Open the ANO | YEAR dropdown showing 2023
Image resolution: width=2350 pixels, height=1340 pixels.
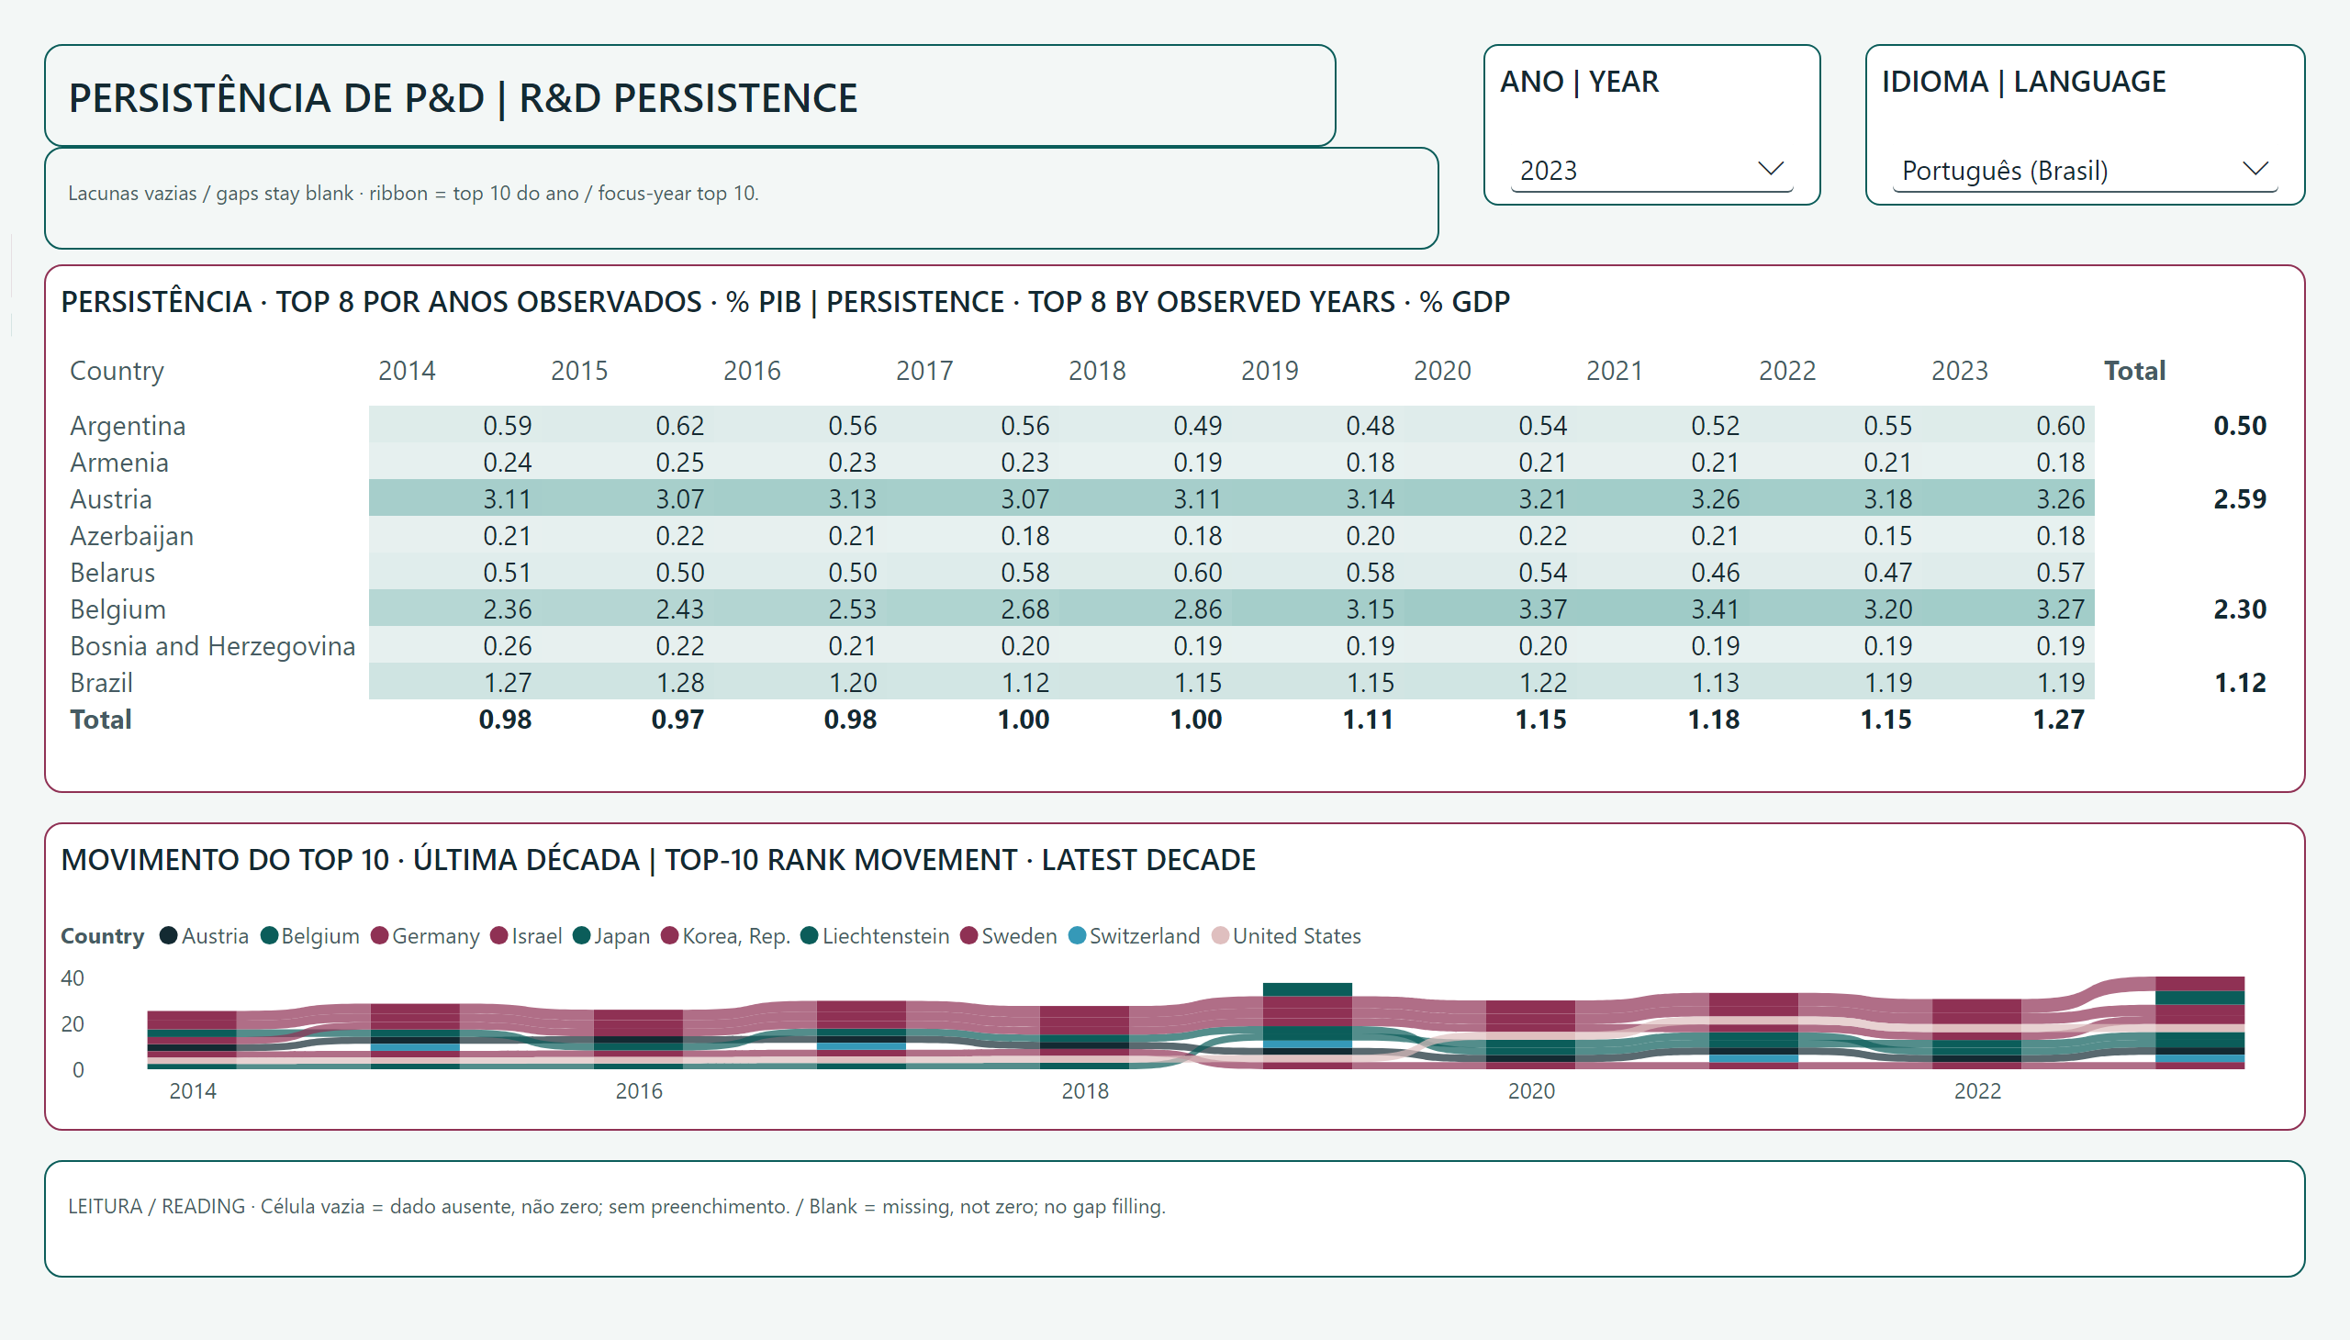pos(1651,171)
